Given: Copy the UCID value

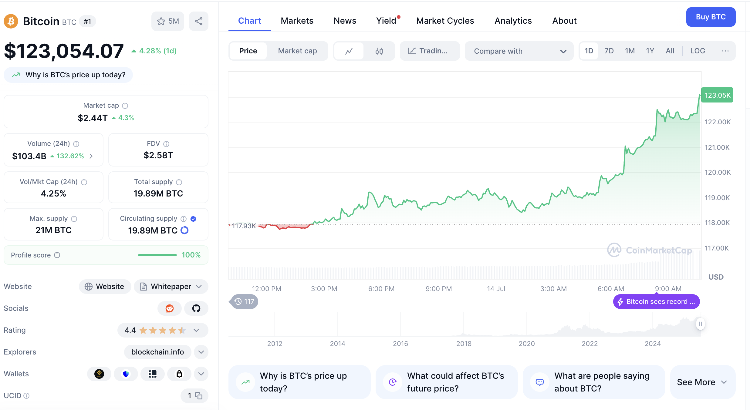Looking at the screenshot, I should pos(199,396).
